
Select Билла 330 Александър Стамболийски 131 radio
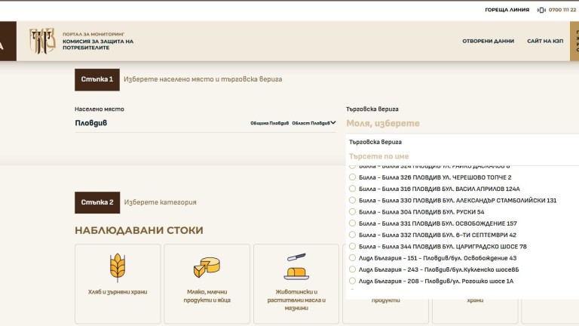(x=352, y=200)
